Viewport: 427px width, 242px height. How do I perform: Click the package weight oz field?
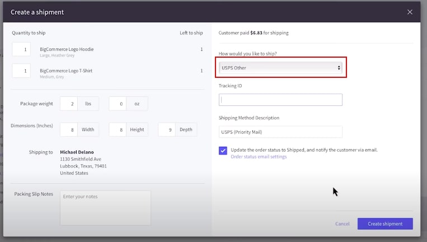click(118, 104)
